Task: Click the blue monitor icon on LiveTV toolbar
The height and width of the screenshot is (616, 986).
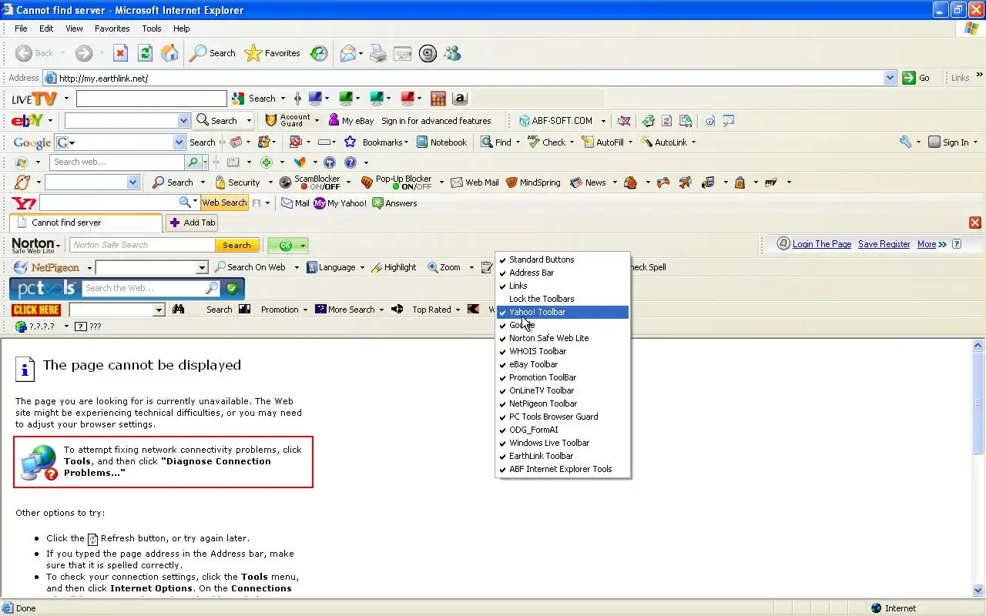Action: (314, 99)
